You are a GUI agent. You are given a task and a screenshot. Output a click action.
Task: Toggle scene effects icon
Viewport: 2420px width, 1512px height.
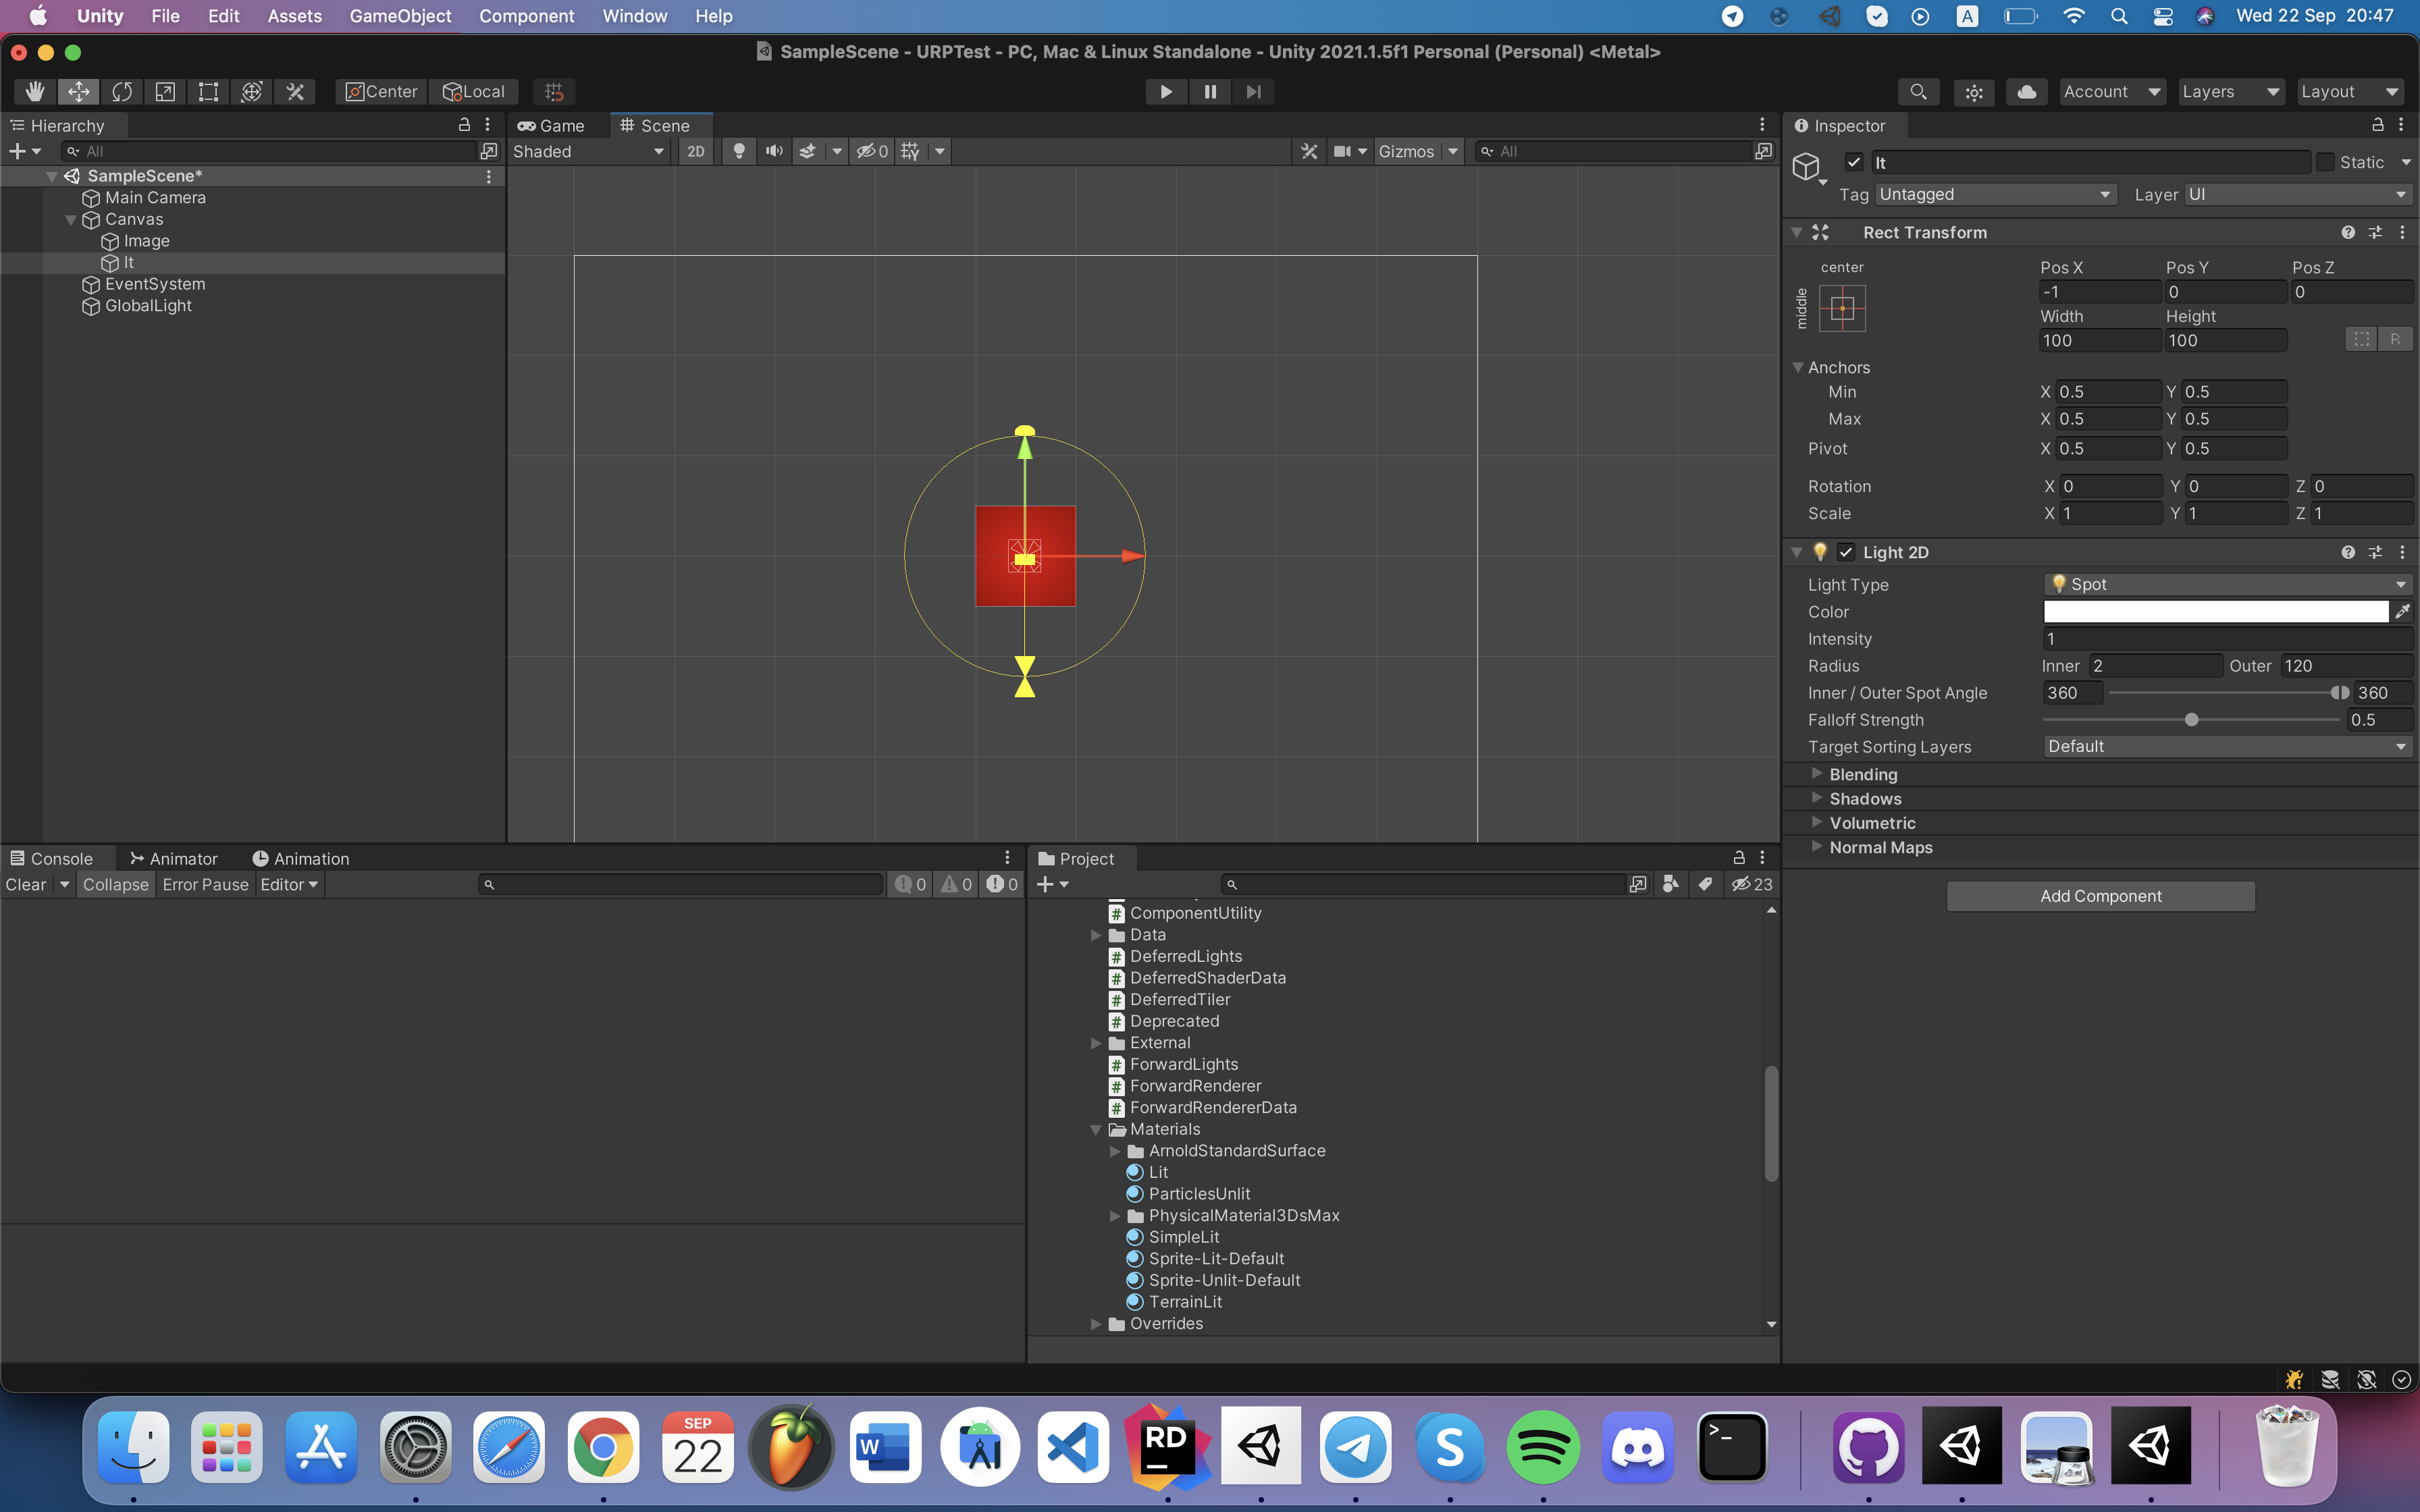(x=807, y=152)
